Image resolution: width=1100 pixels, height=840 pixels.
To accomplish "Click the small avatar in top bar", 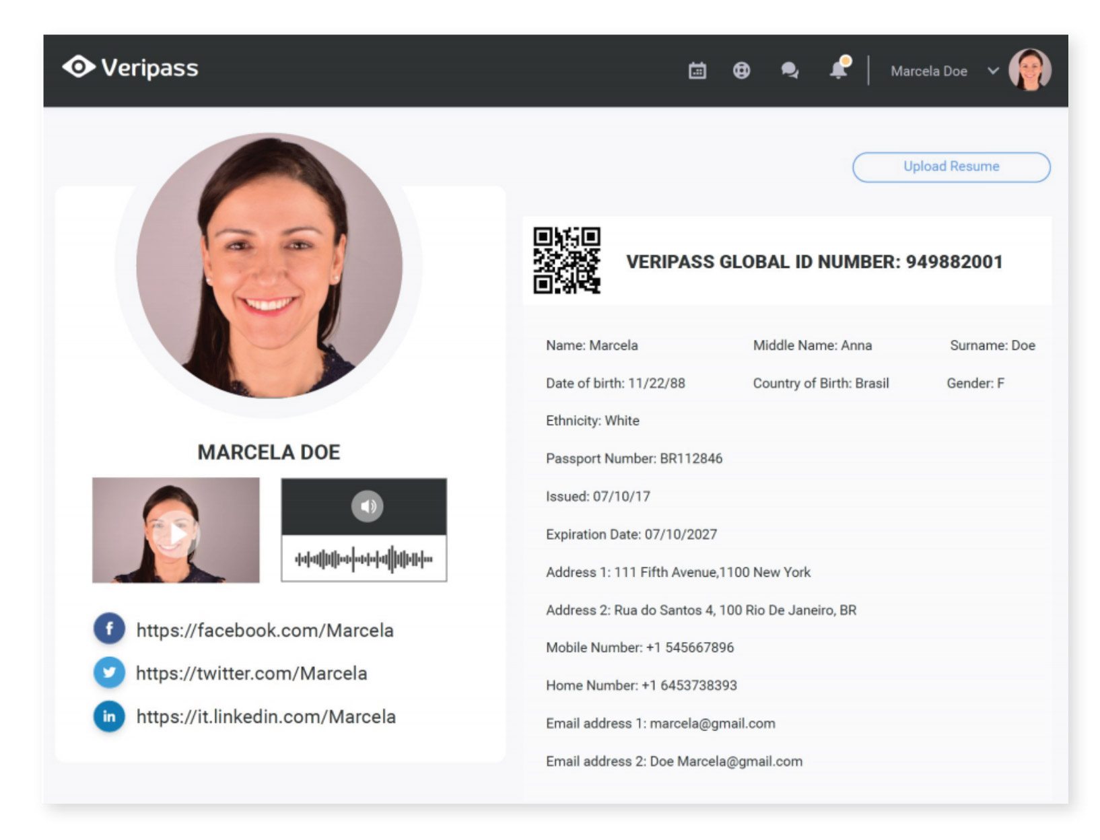I will 1029,70.
